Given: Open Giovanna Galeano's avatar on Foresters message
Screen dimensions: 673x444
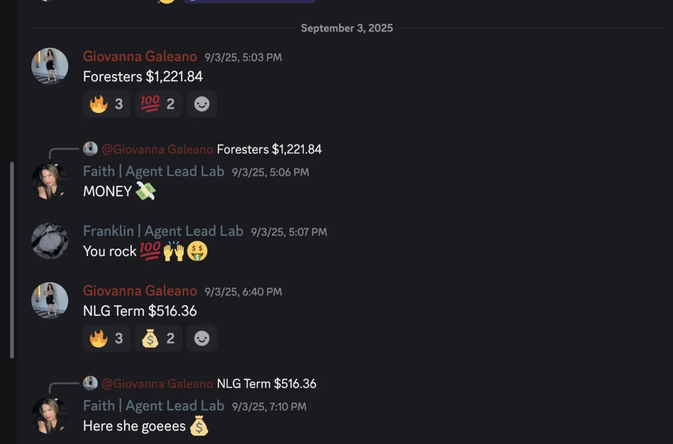Looking at the screenshot, I should (50, 66).
